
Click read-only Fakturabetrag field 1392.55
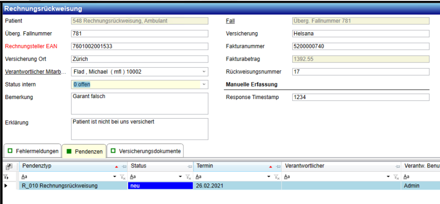(x=361, y=59)
